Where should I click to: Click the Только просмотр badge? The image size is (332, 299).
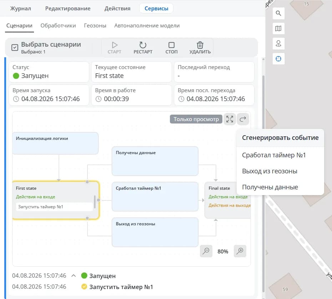click(196, 119)
